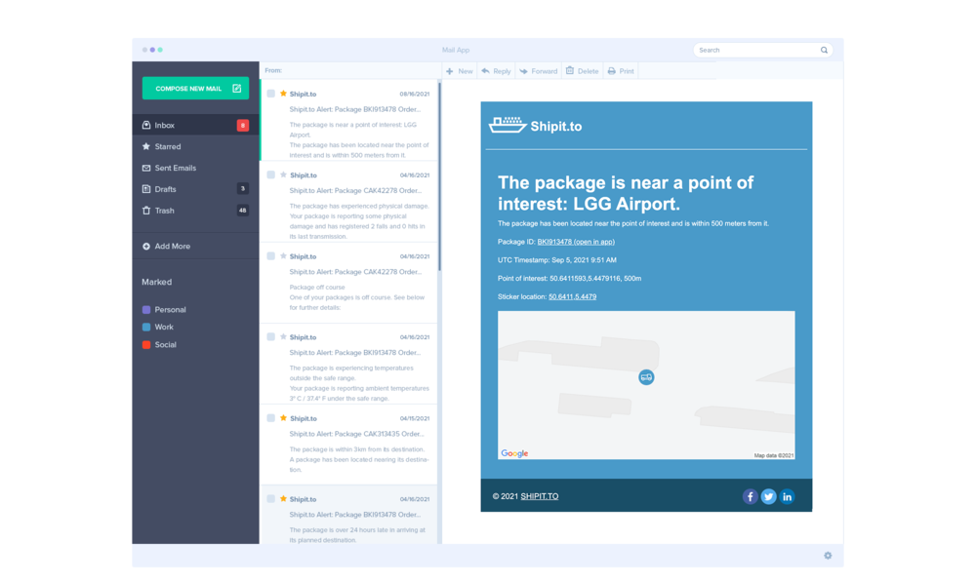976x582 pixels.
Task: Star the physical damage email
Action: 283,175
